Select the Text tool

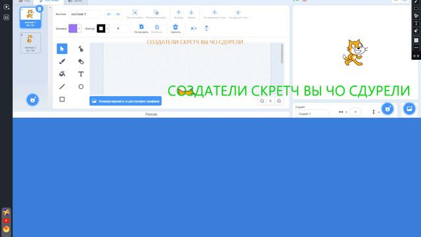81,74
